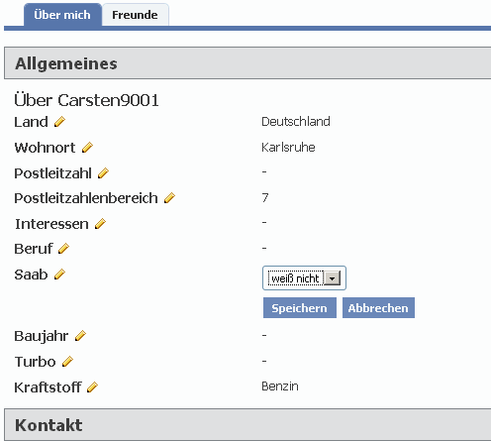The width and height of the screenshot is (491, 441).
Task: Click the Abbrechen button
Action: (378, 308)
